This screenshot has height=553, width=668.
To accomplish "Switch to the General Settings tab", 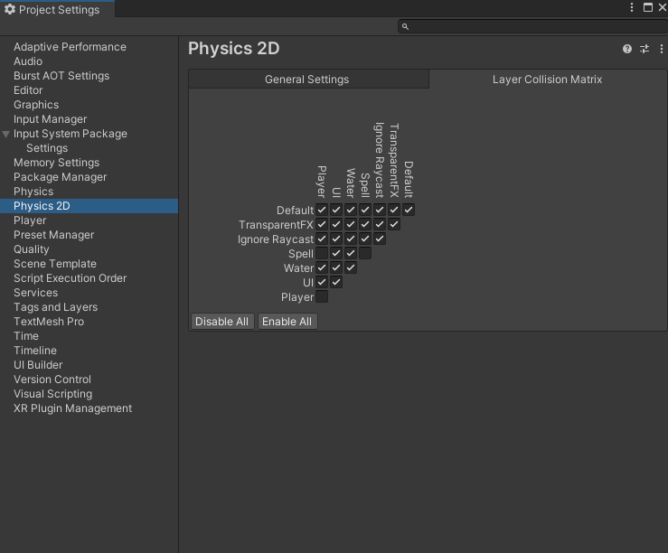I will tap(308, 80).
